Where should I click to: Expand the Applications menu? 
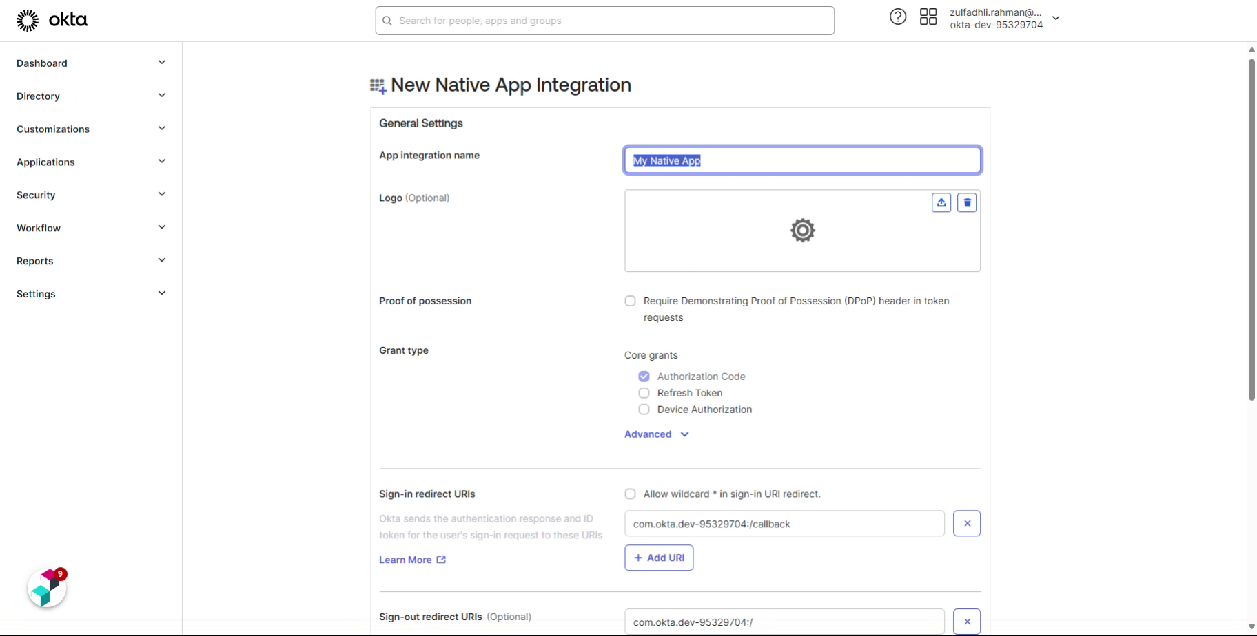[x=91, y=162]
